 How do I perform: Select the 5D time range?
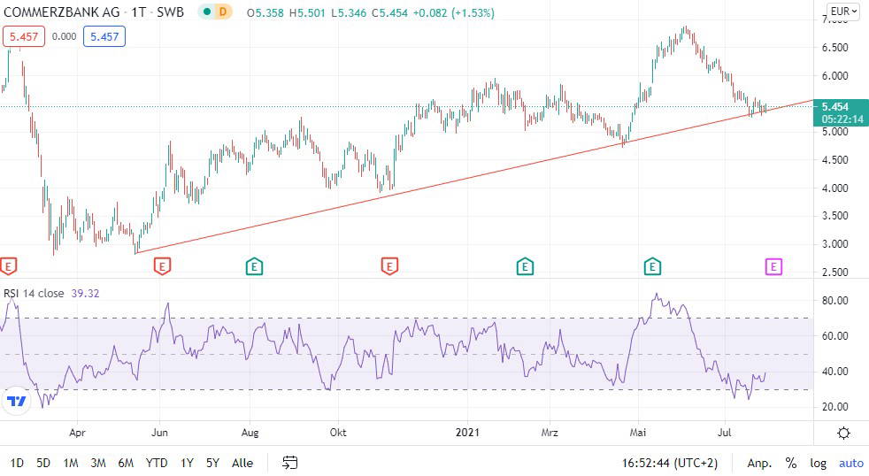coord(43,463)
